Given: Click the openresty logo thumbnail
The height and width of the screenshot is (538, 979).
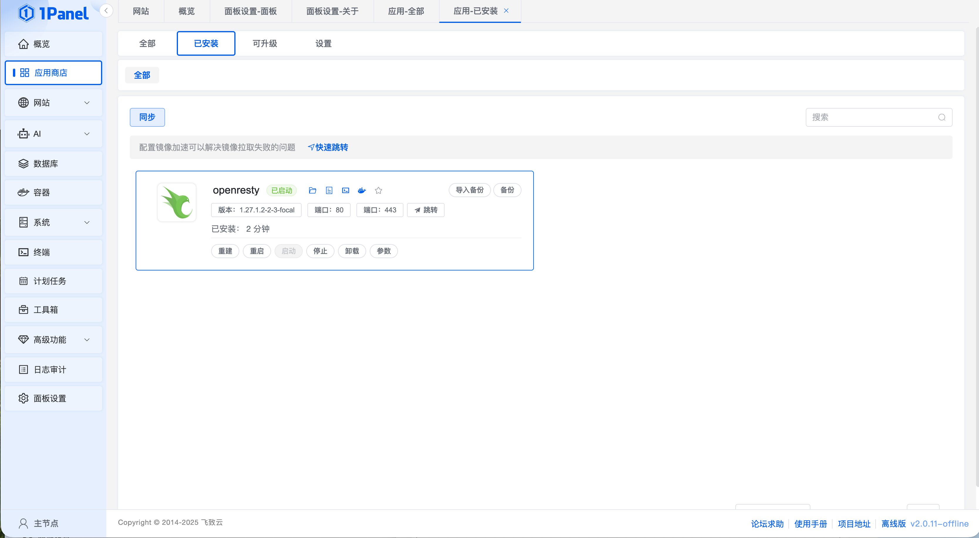Looking at the screenshot, I should pos(177,202).
